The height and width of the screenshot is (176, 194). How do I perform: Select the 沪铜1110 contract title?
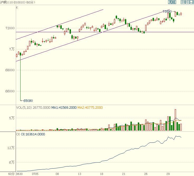point(6,2)
